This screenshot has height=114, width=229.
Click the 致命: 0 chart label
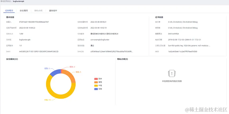point(72,67)
